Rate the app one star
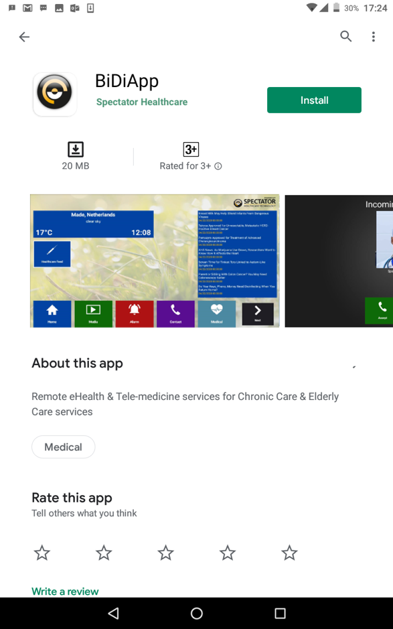This screenshot has height=629, width=393. [x=42, y=553]
